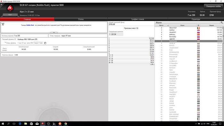
Task: Open the orange round app in taskbar
Action: (60, 124)
